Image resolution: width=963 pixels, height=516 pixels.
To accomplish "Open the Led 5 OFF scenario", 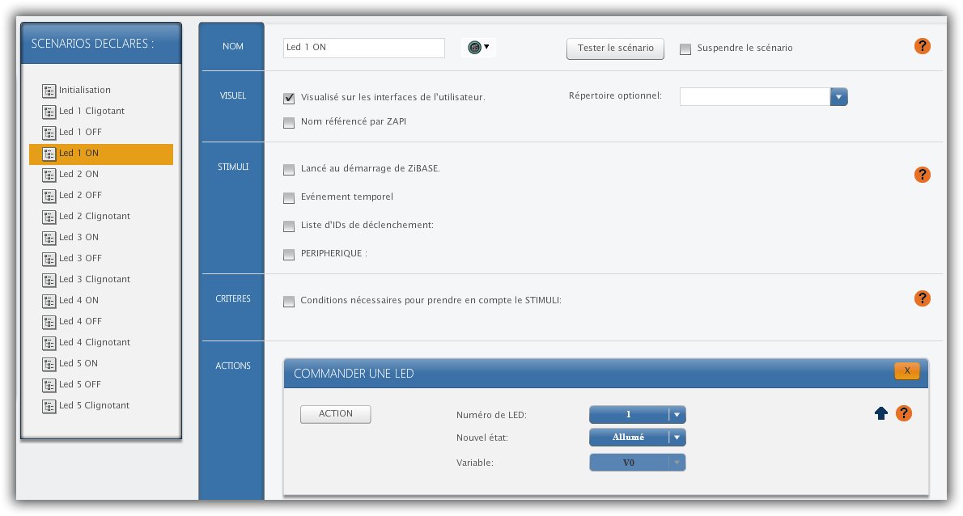I will pyautogui.click(x=80, y=385).
